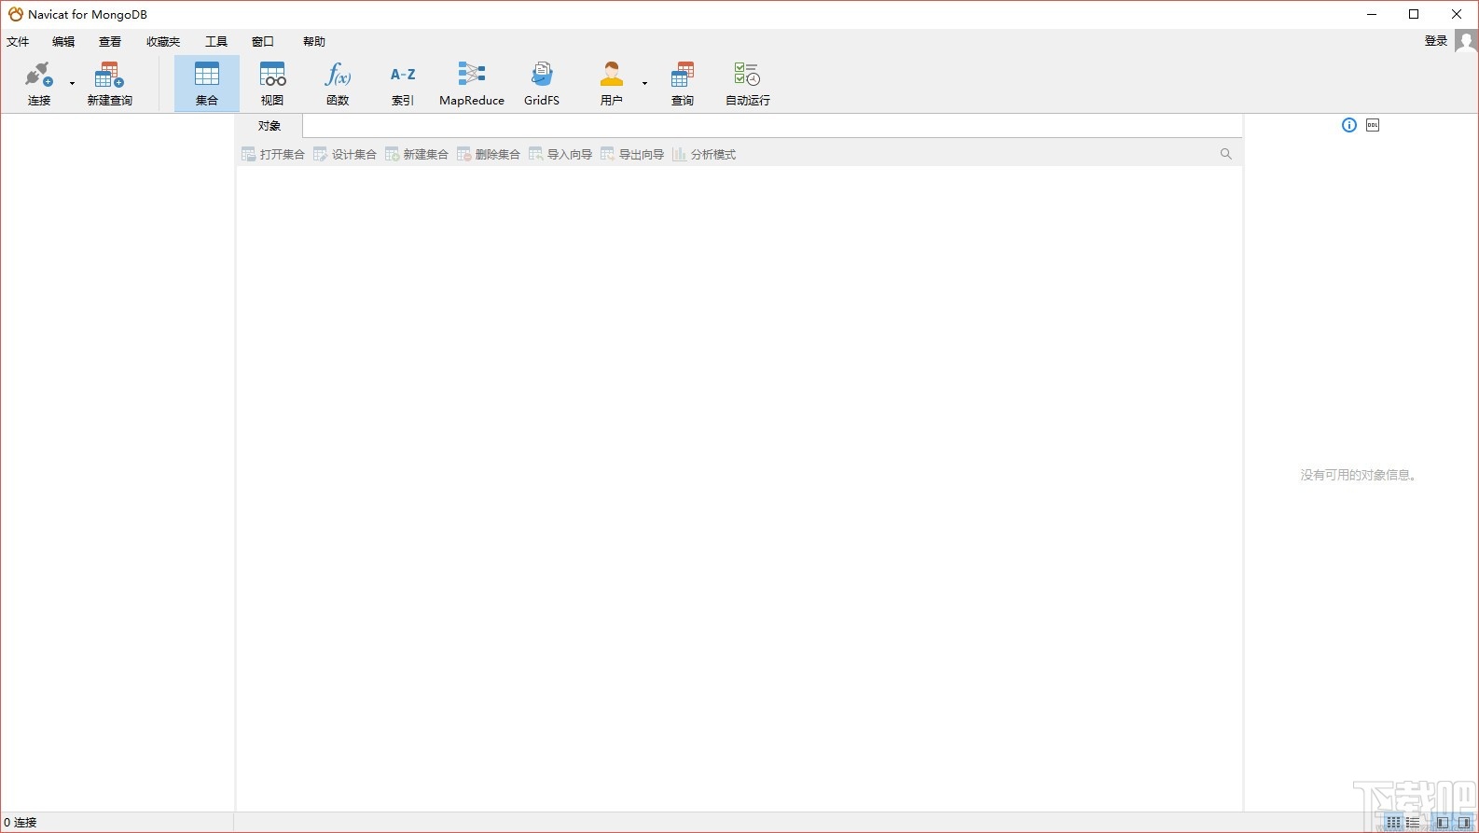Expand the 连接 dropdown arrow
This screenshot has width=1479, height=833.
pos(72,84)
